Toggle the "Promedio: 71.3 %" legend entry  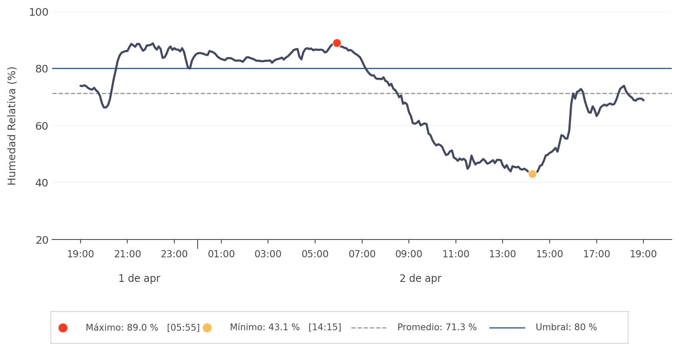(x=437, y=328)
